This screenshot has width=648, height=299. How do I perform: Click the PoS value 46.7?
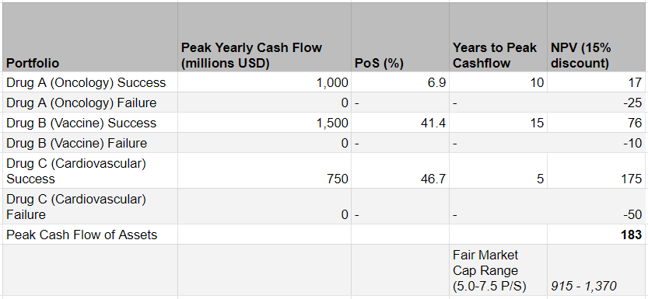(401, 171)
